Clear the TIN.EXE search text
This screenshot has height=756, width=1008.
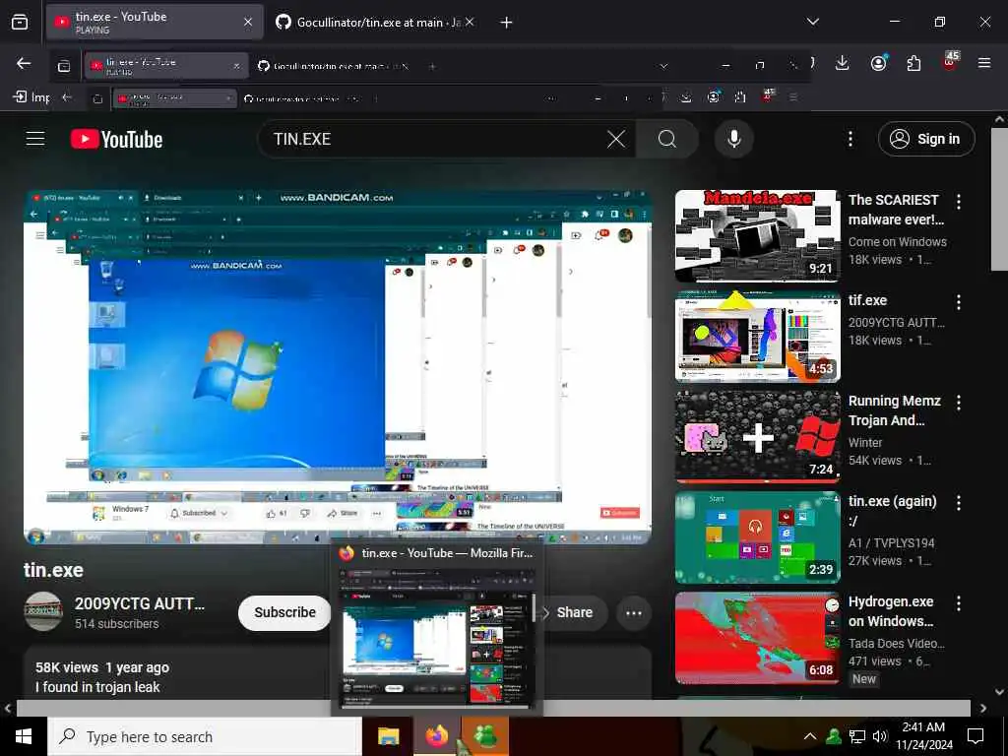616,139
